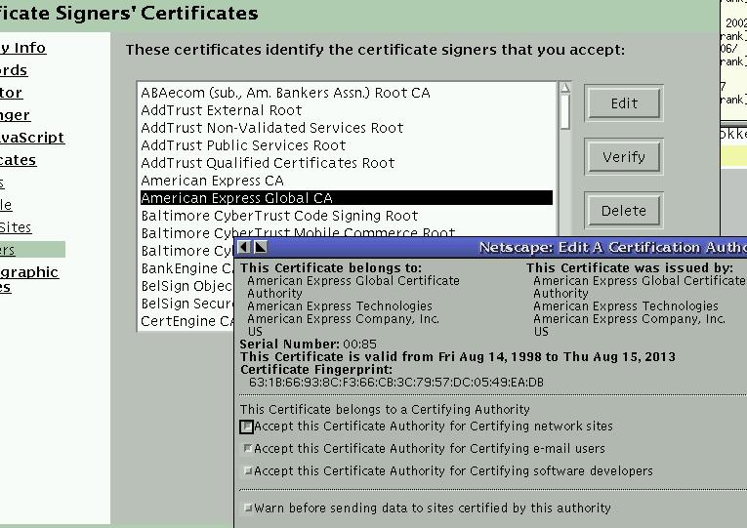Click the left-arrow window menu icon in dialog title bar
This screenshot has height=528, width=747.
[x=244, y=247]
